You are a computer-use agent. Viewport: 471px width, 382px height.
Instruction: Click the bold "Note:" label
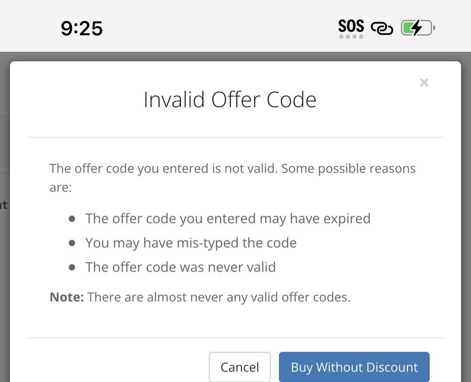pyautogui.click(x=67, y=298)
